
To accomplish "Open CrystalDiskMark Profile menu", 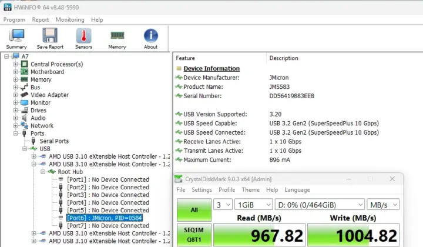I will pos(227,190).
